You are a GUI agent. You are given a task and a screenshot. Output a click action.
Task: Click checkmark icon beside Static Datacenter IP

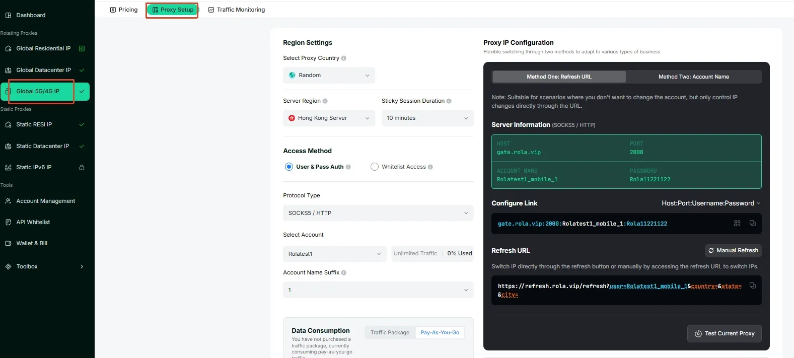click(x=82, y=146)
